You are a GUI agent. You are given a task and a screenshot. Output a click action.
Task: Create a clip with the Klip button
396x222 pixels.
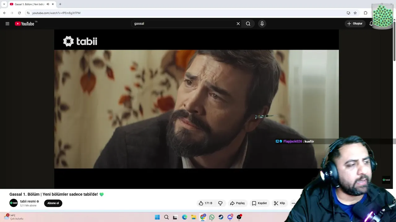279,203
